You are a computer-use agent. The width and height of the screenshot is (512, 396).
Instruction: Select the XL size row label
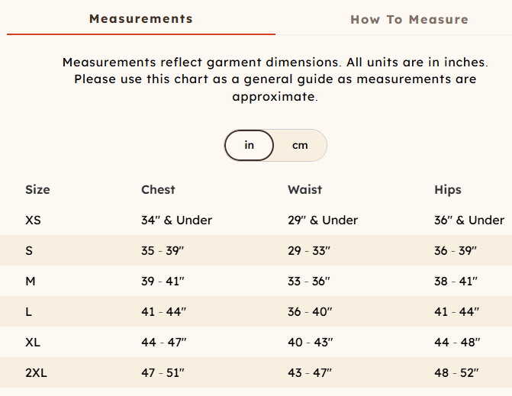(x=33, y=342)
